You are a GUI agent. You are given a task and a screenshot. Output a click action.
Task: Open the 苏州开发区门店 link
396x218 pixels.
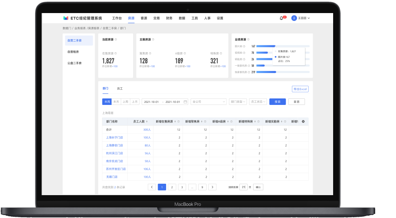(x=116, y=169)
